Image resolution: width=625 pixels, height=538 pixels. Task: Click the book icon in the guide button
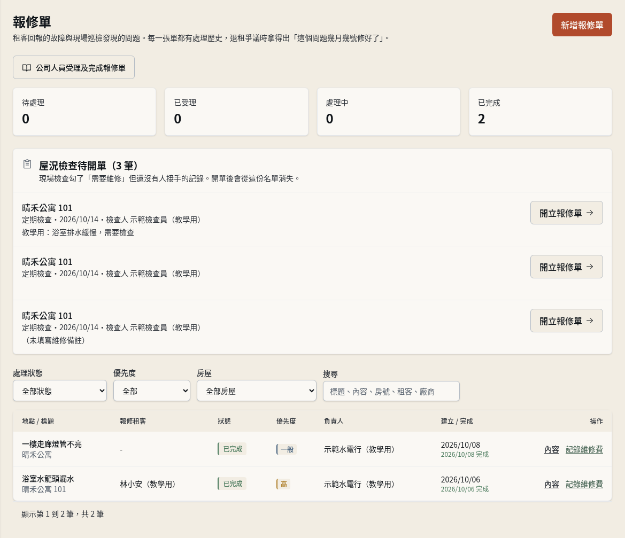[27, 68]
